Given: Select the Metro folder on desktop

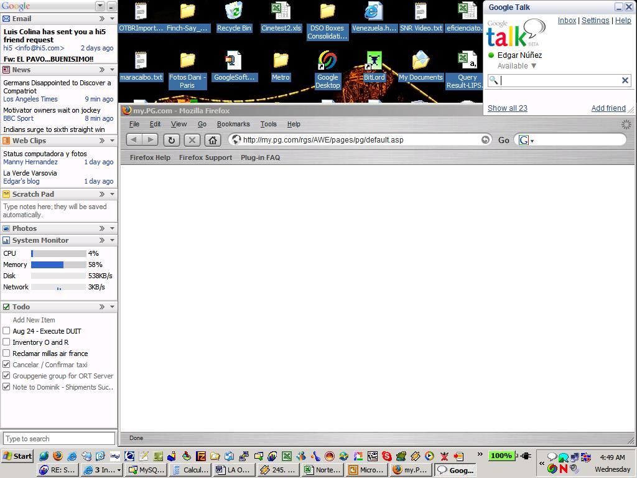Looking at the screenshot, I should (x=281, y=66).
